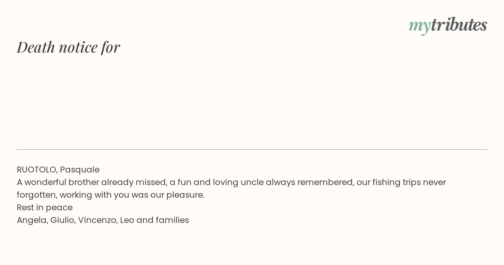Click the word "tributes" in the logo
Image resolution: width=504 pixels, height=265 pixels.
click(459, 24)
